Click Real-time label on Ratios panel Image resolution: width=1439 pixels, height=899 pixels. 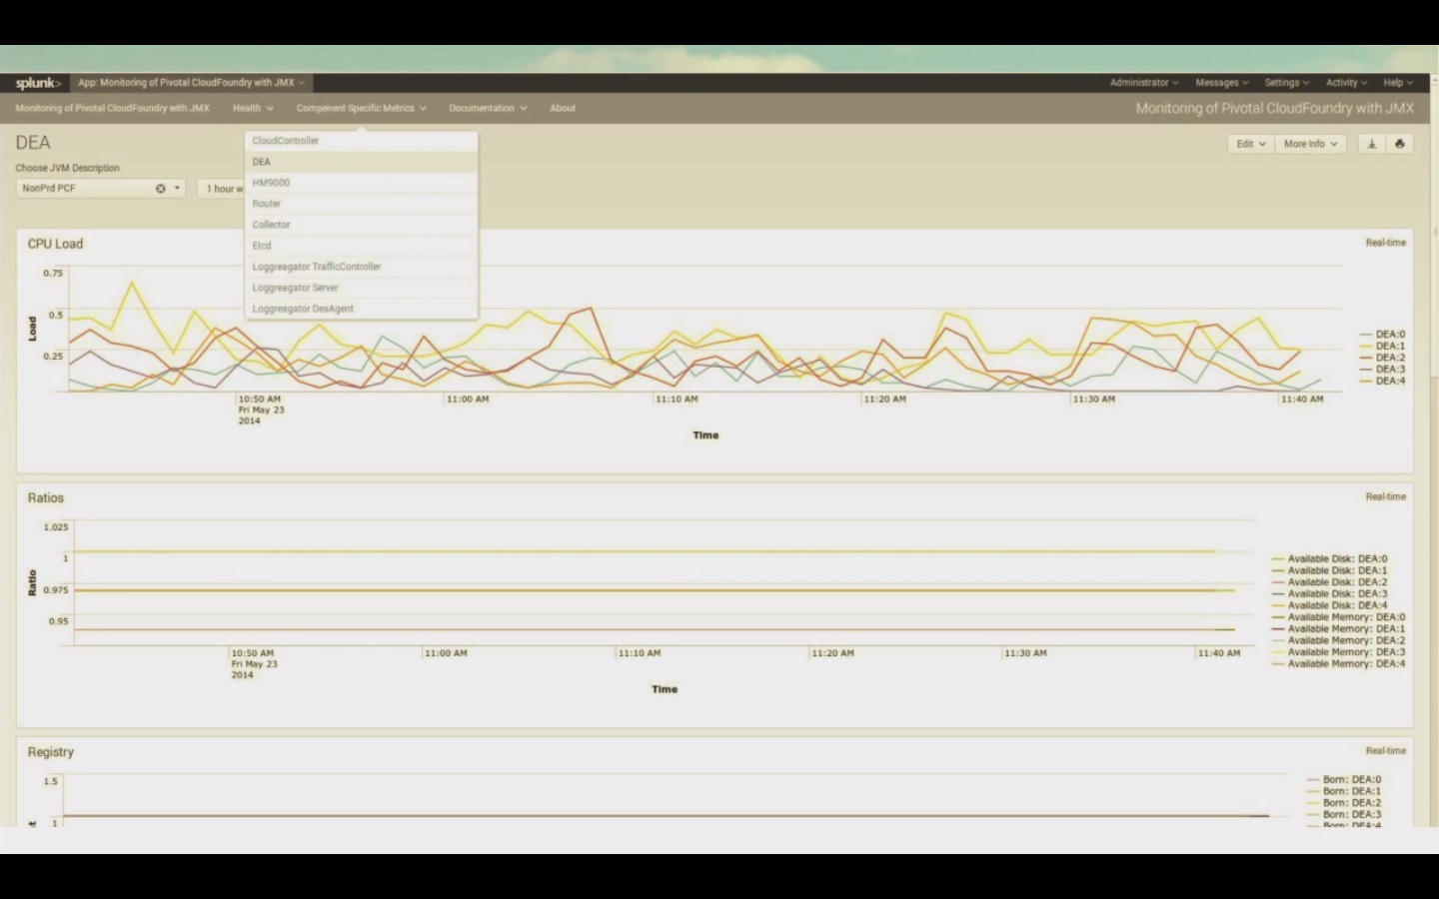click(x=1385, y=496)
